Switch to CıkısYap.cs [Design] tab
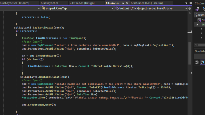Image resolution: width=205 pixels, height=115 pixels. [82, 3]
